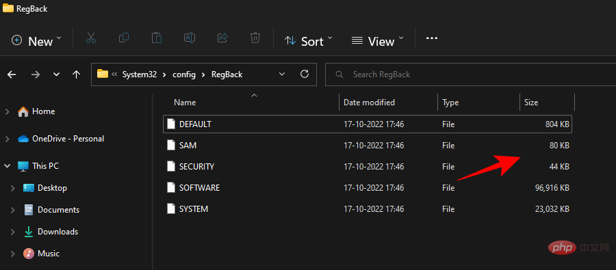Click the DEFAULT file icon
The height and width of the screenshot is (270, 616).
click(170, 124)
